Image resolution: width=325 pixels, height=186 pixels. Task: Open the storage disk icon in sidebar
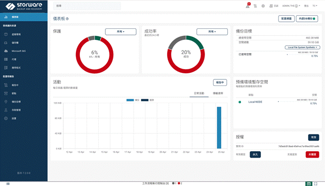6,42
